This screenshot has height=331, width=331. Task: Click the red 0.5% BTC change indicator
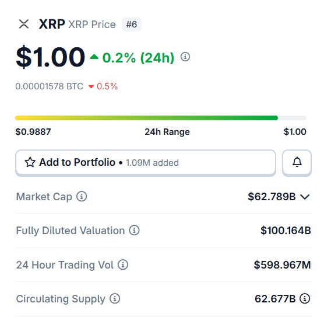pyautogui.click(x=103, y=86)
